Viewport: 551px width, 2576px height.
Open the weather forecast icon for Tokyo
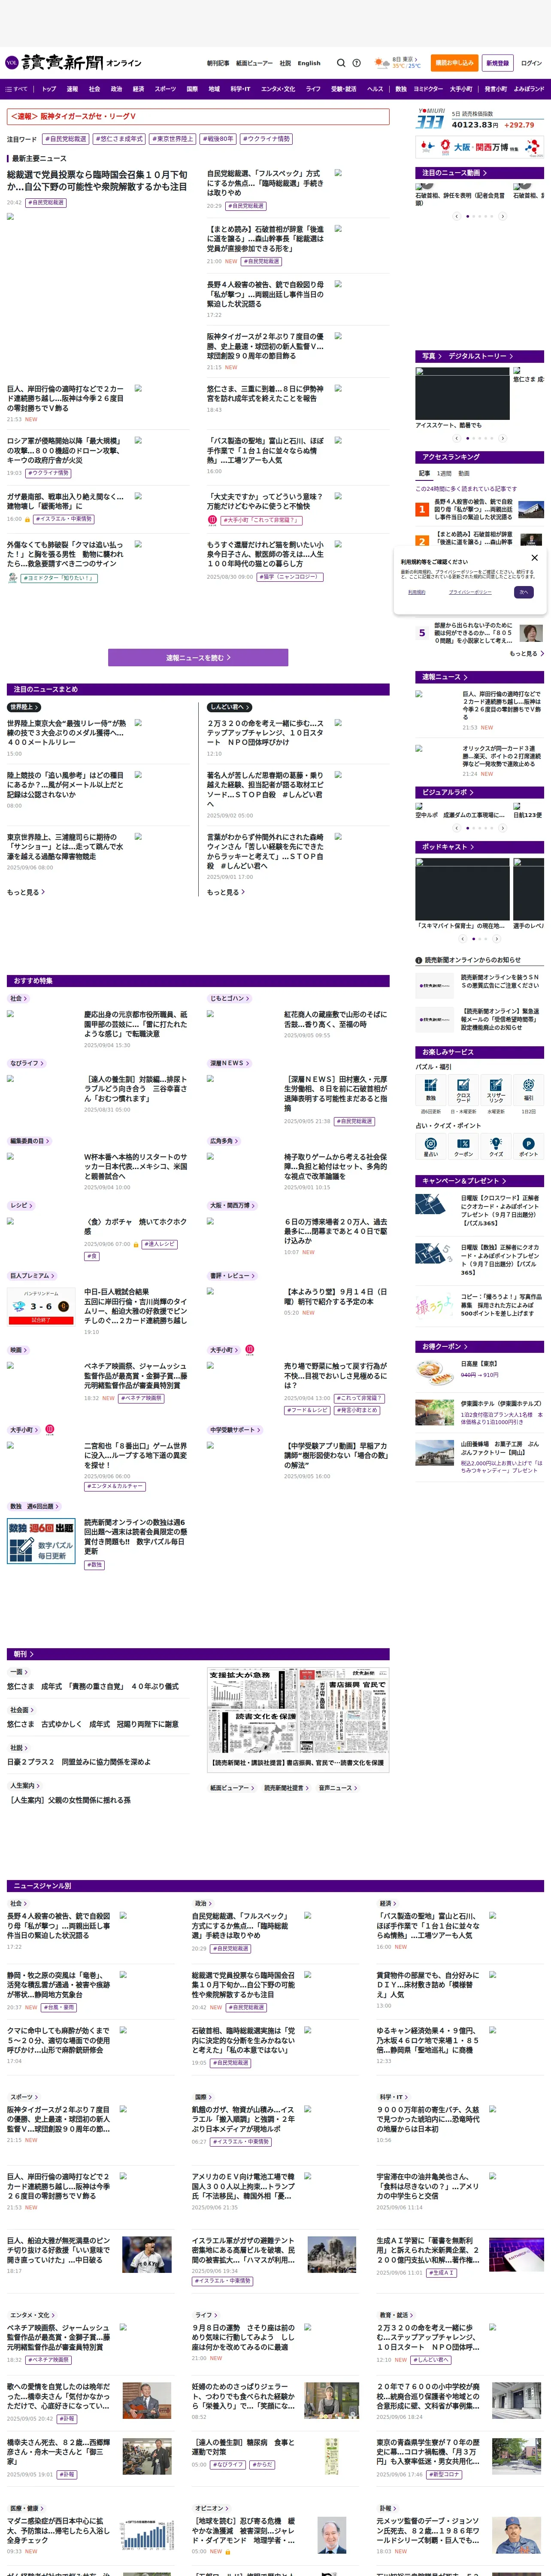[382, 63]
